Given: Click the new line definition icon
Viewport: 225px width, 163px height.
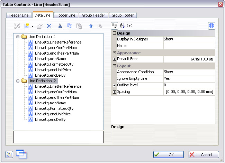Looking at the screenshot, I should coord(27,26).
